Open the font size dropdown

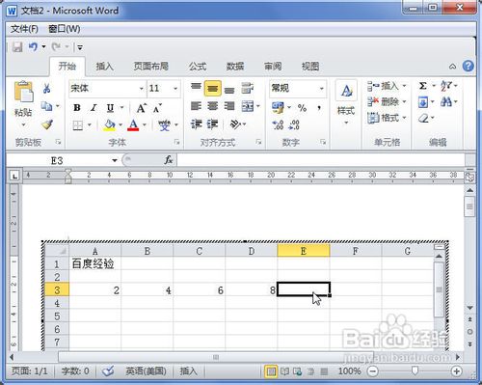tap(175, 89)
